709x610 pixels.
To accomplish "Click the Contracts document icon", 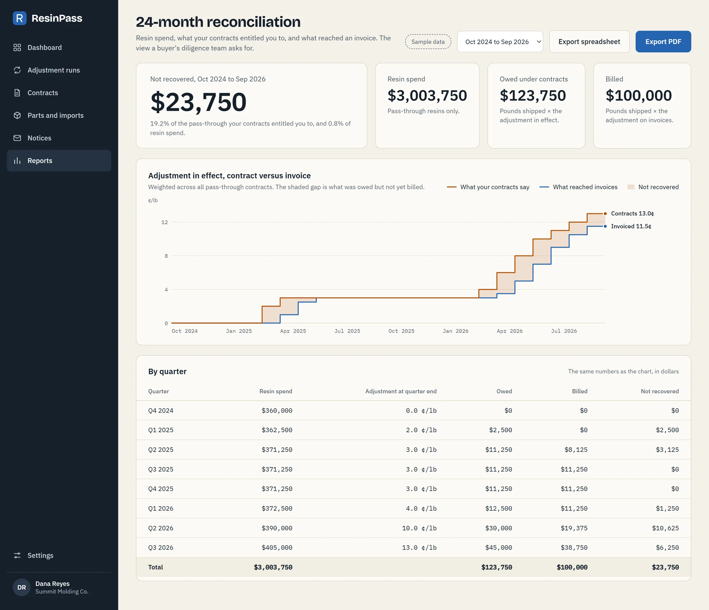I will tap(17, 93).
